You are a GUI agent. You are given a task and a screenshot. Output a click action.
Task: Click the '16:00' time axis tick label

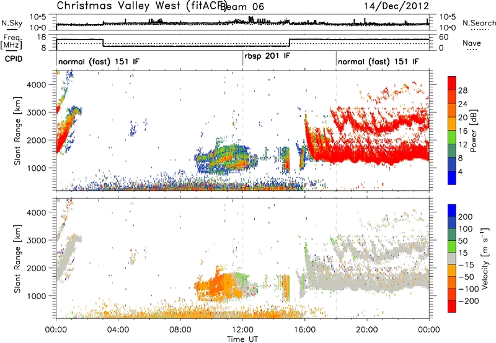[x=305, y=330]
